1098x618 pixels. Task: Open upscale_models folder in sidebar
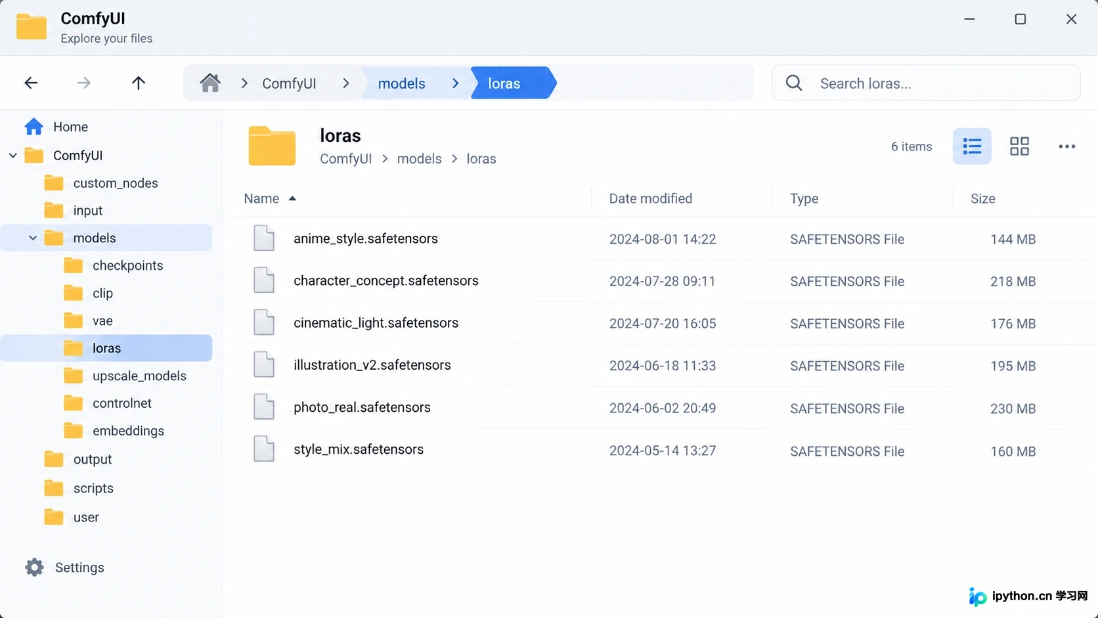tap(139, 376)
